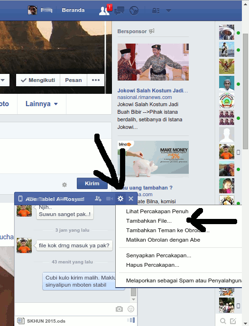Click the upload progress indicator for SKHUN file
Screen dimensions: 249x326
[131, 320]
